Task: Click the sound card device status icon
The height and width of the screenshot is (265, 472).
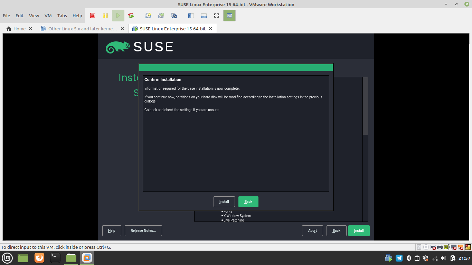Action: [447, 247]
